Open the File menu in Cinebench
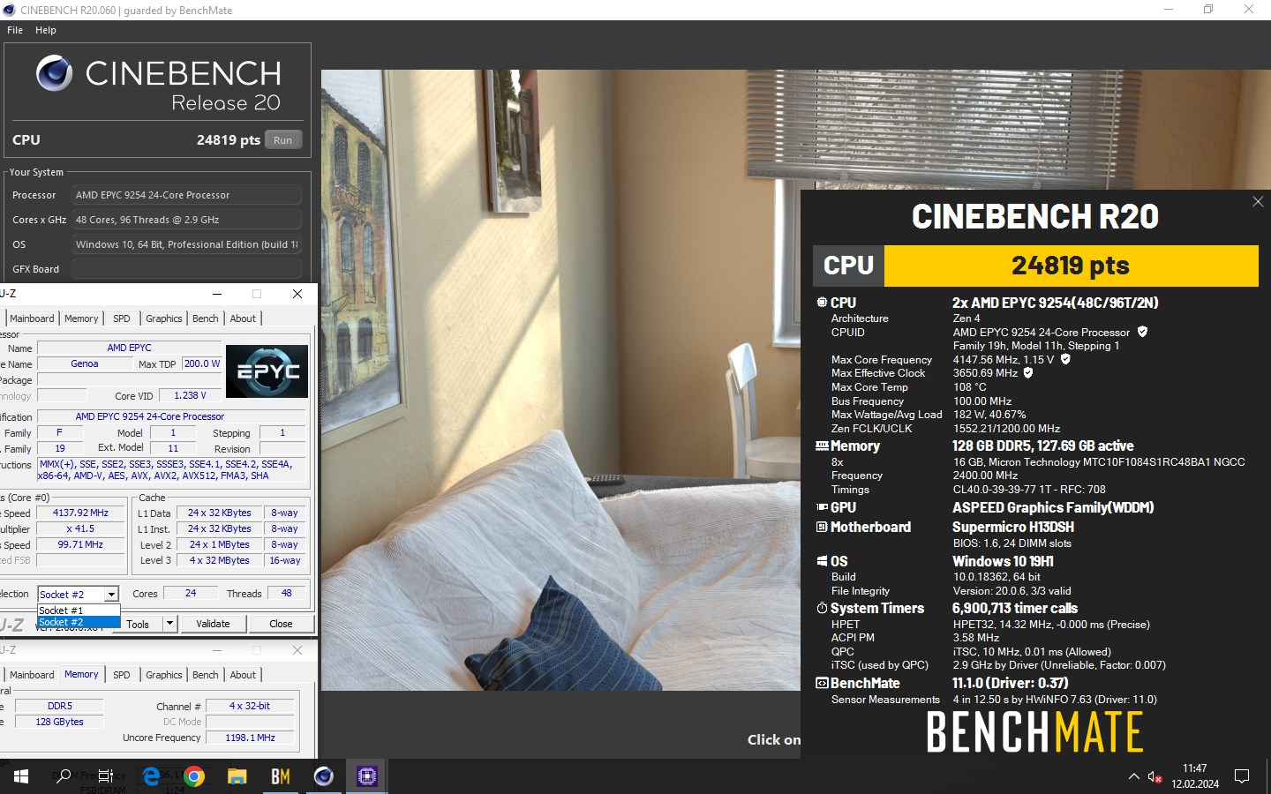This screenshot has height=794, width=1271. pos(15,30)
